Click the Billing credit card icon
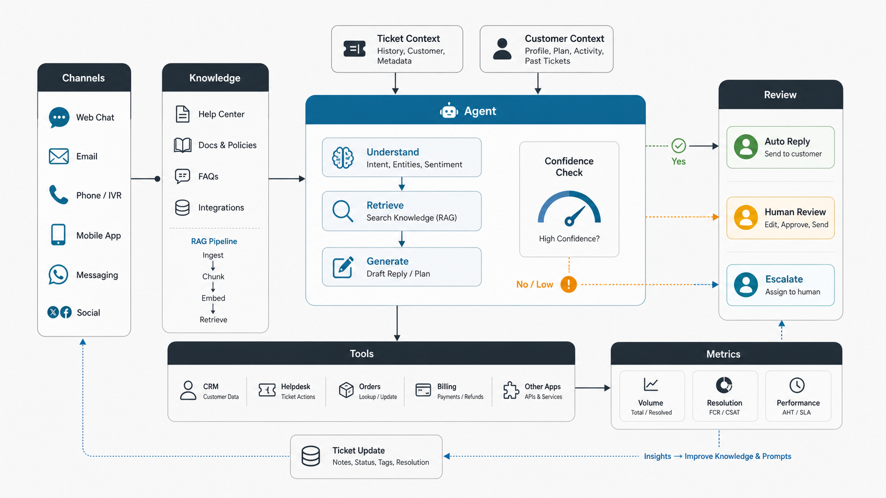Screen dimensions: 886x498 point(423,390)
